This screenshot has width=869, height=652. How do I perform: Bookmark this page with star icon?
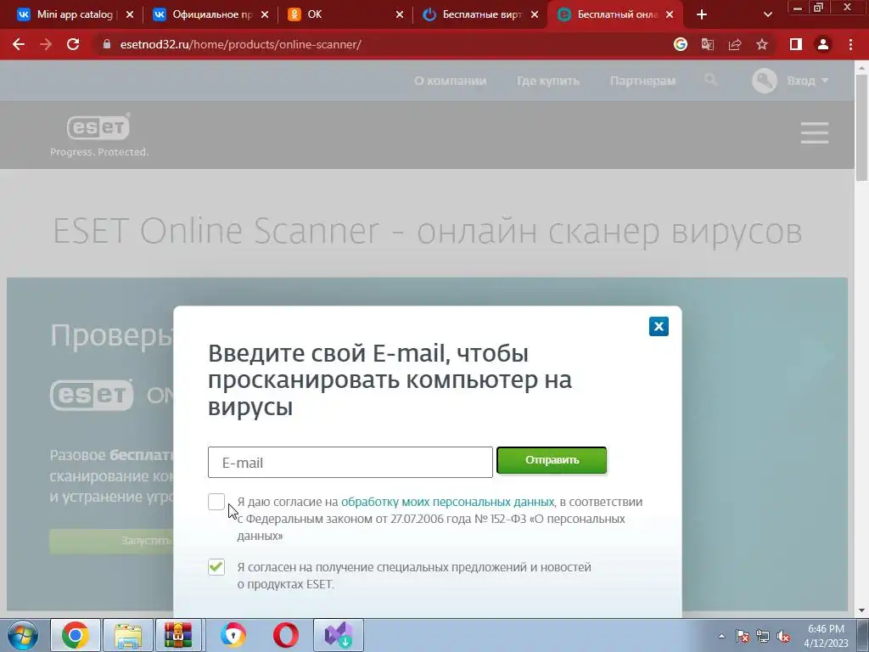click(762, 44)
